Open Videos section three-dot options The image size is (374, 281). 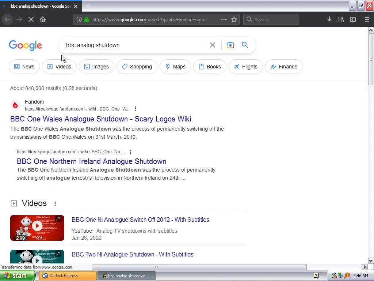click(55, 203)
